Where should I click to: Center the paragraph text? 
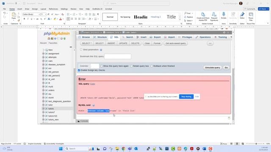(x=72, y=19)
